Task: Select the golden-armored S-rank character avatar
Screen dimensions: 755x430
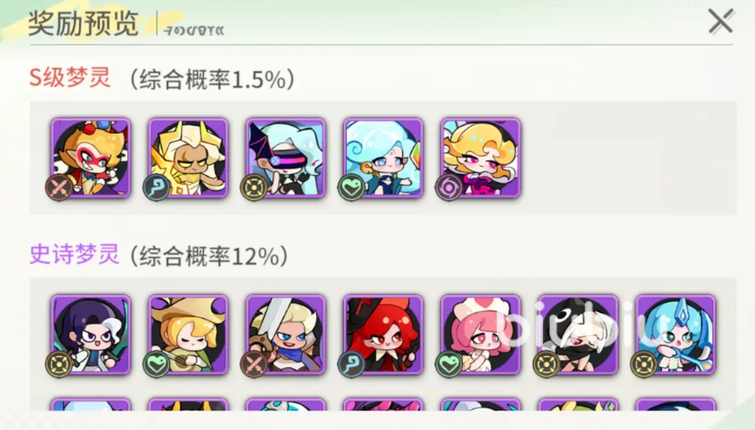Action: 188,157
